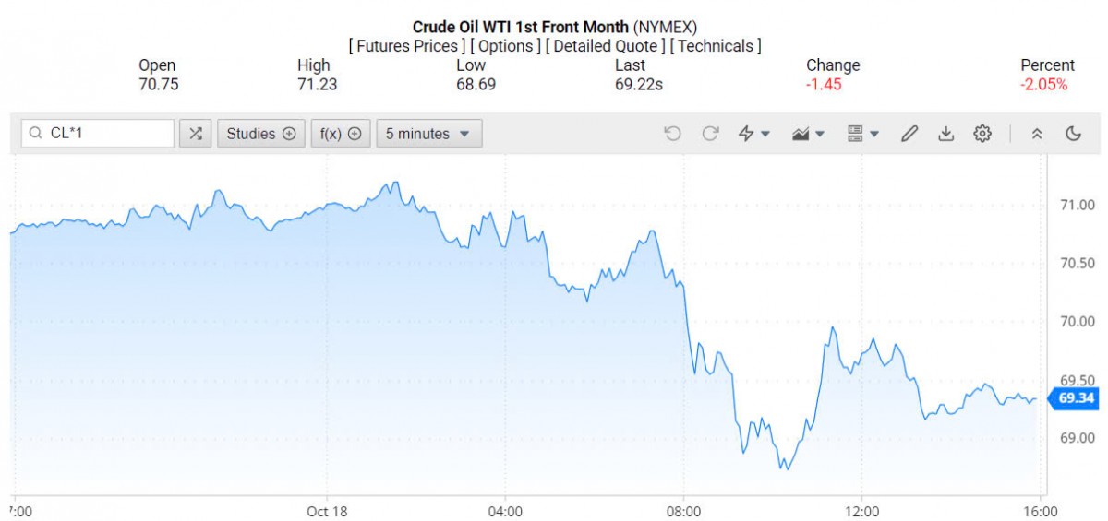Select the pencil drawing tool
Viewport: 1108px width, 521px height.
[x=909, y=134]
